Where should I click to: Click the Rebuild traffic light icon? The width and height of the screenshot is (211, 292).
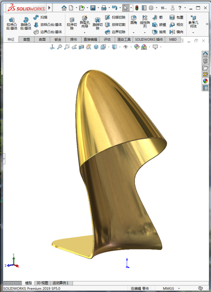point(137,8)
